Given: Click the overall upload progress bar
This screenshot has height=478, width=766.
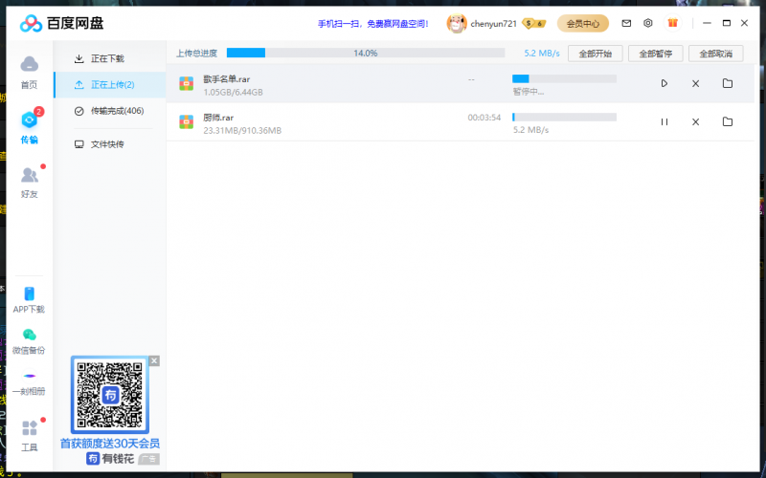Looking at the screenshot, I should (365, 54).
